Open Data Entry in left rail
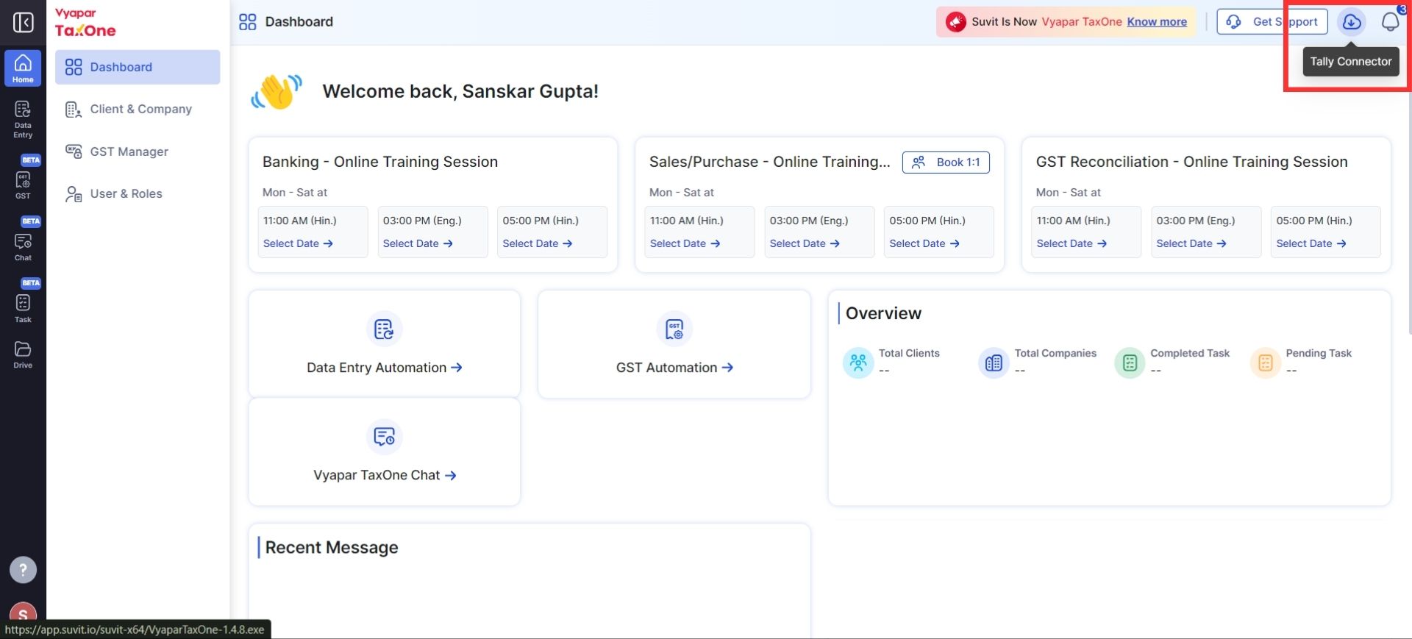This screenshot has height=639, width=1412. coord(23,119)
